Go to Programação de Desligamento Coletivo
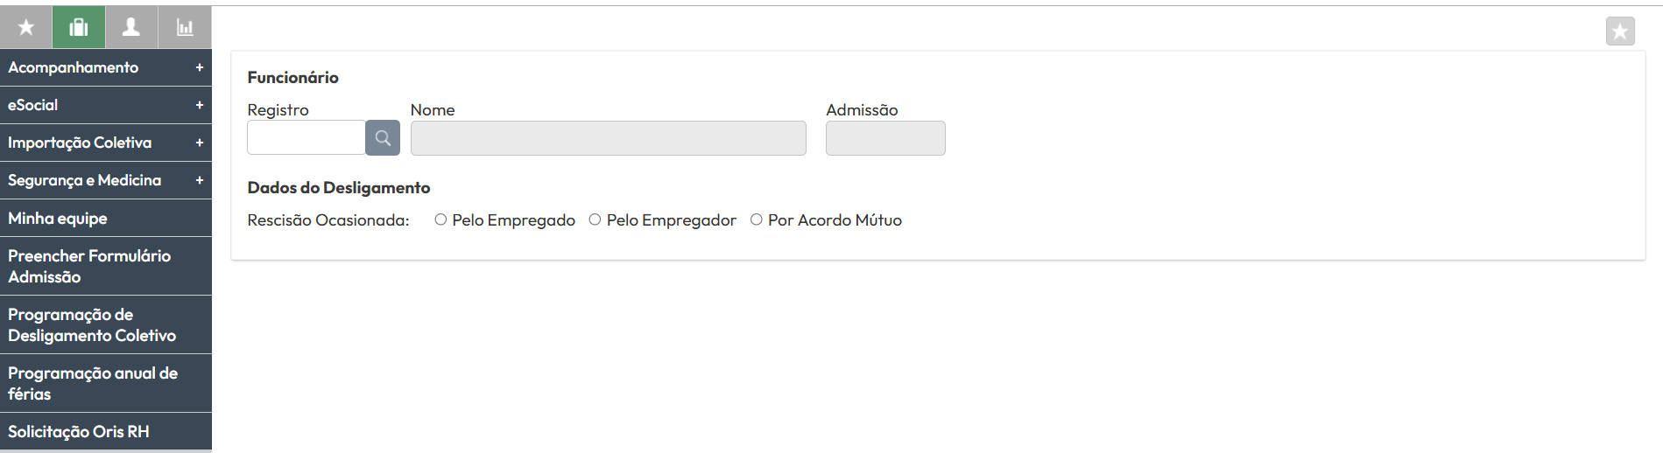Image resolution: width=1663 pixels, height=453 pixels. (x=106, y=324)
